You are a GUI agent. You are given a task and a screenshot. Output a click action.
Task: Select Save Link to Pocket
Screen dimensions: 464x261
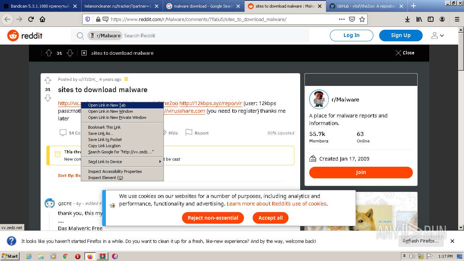122,140
